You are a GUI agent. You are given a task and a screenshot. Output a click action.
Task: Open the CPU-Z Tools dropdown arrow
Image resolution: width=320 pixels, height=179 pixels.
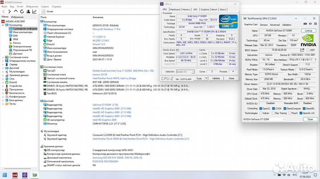tap(206, 78)
